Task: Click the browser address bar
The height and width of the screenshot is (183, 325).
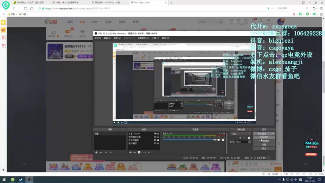Action: [151, 9]
